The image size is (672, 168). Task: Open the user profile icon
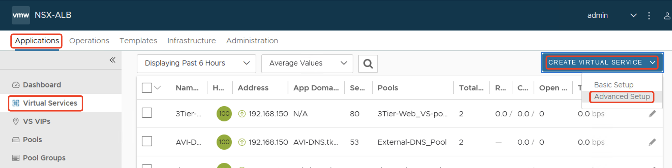(x=667, y=16)
